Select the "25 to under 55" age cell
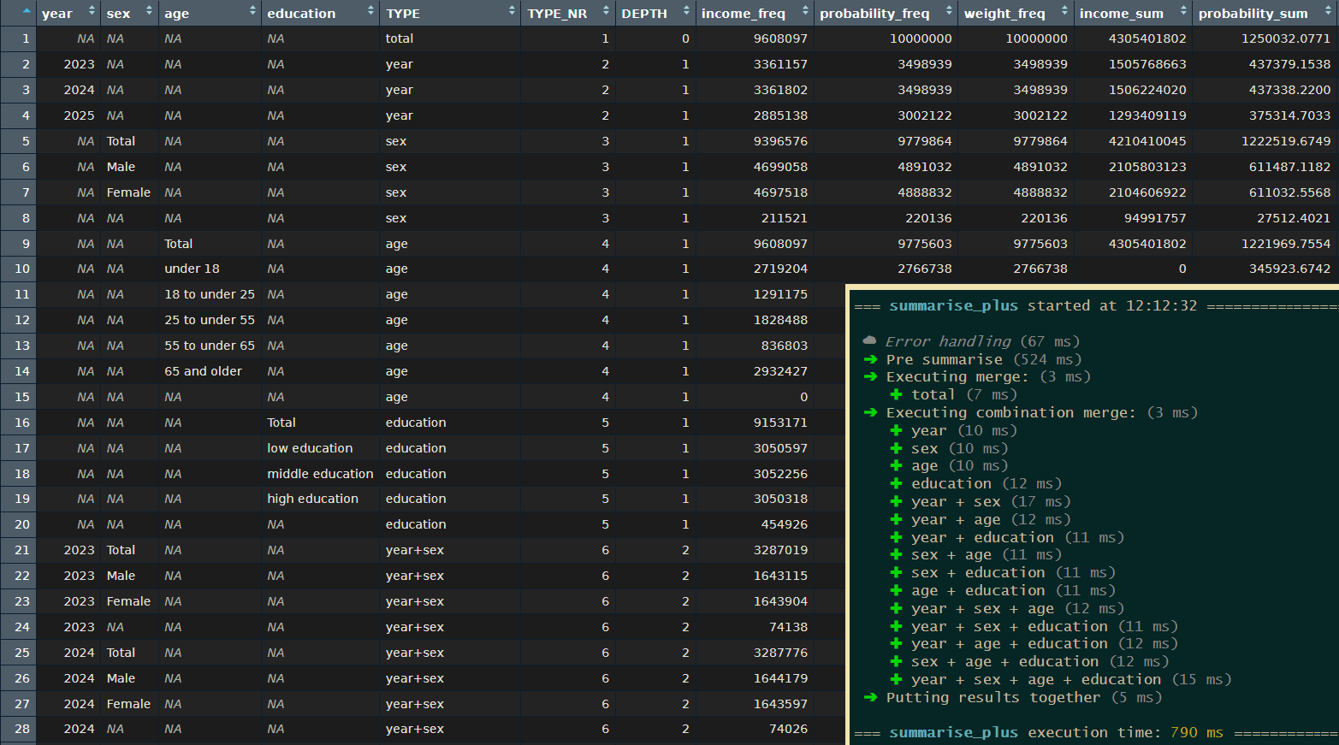 (210, 320)
